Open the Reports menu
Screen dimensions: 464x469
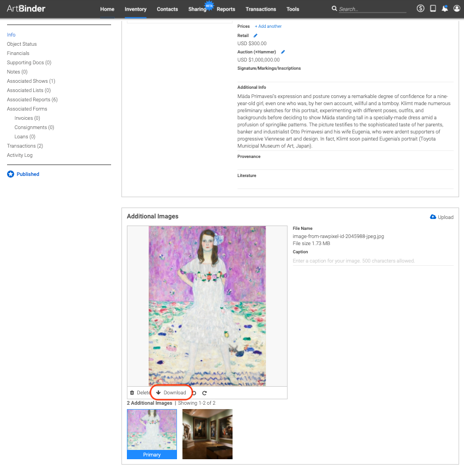pos(225,9)
